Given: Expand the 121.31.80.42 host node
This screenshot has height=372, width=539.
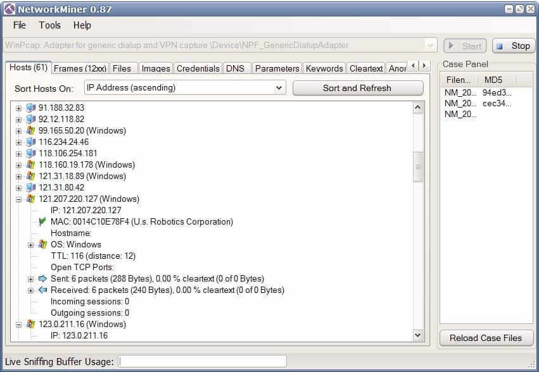Looking at the screenshot, I should [x=18, y=188].
